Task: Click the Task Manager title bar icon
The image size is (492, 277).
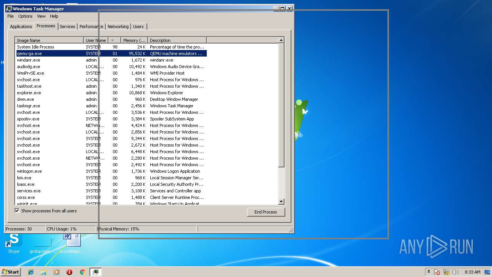Action: [9, 8]
